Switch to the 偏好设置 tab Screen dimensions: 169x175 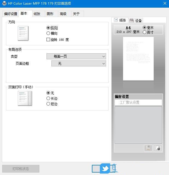coord(10,14)
